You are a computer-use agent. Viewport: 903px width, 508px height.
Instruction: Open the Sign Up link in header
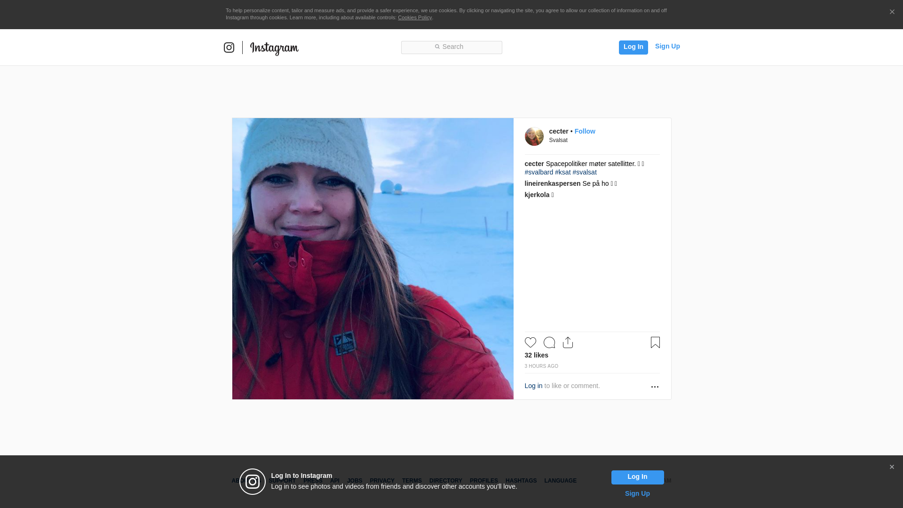coord(667,46)
